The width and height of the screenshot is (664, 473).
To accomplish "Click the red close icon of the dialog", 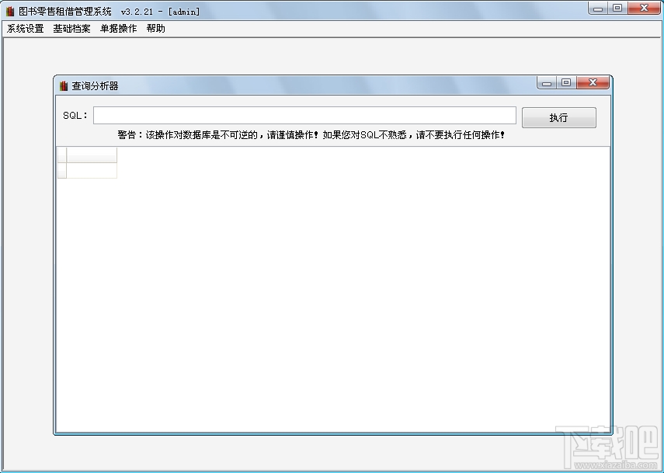I will pos(593,82).
